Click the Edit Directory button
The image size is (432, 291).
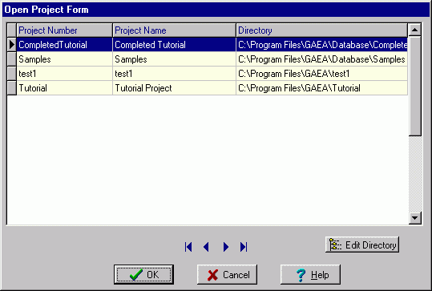[x=362, y=245]
